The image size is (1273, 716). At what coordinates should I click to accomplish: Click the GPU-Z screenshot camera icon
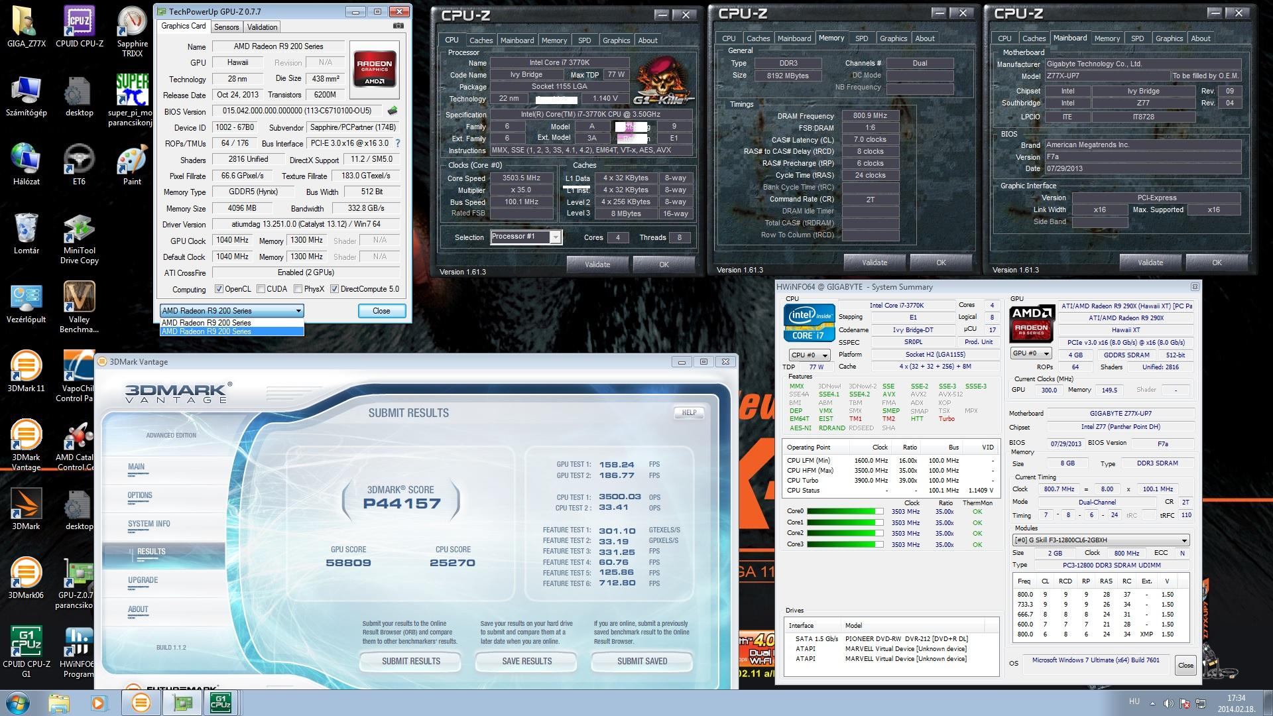[398, 27]
